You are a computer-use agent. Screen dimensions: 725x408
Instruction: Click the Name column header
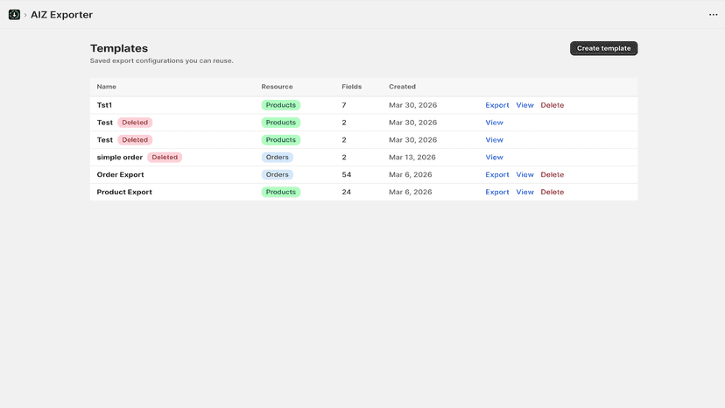point(106,87)
